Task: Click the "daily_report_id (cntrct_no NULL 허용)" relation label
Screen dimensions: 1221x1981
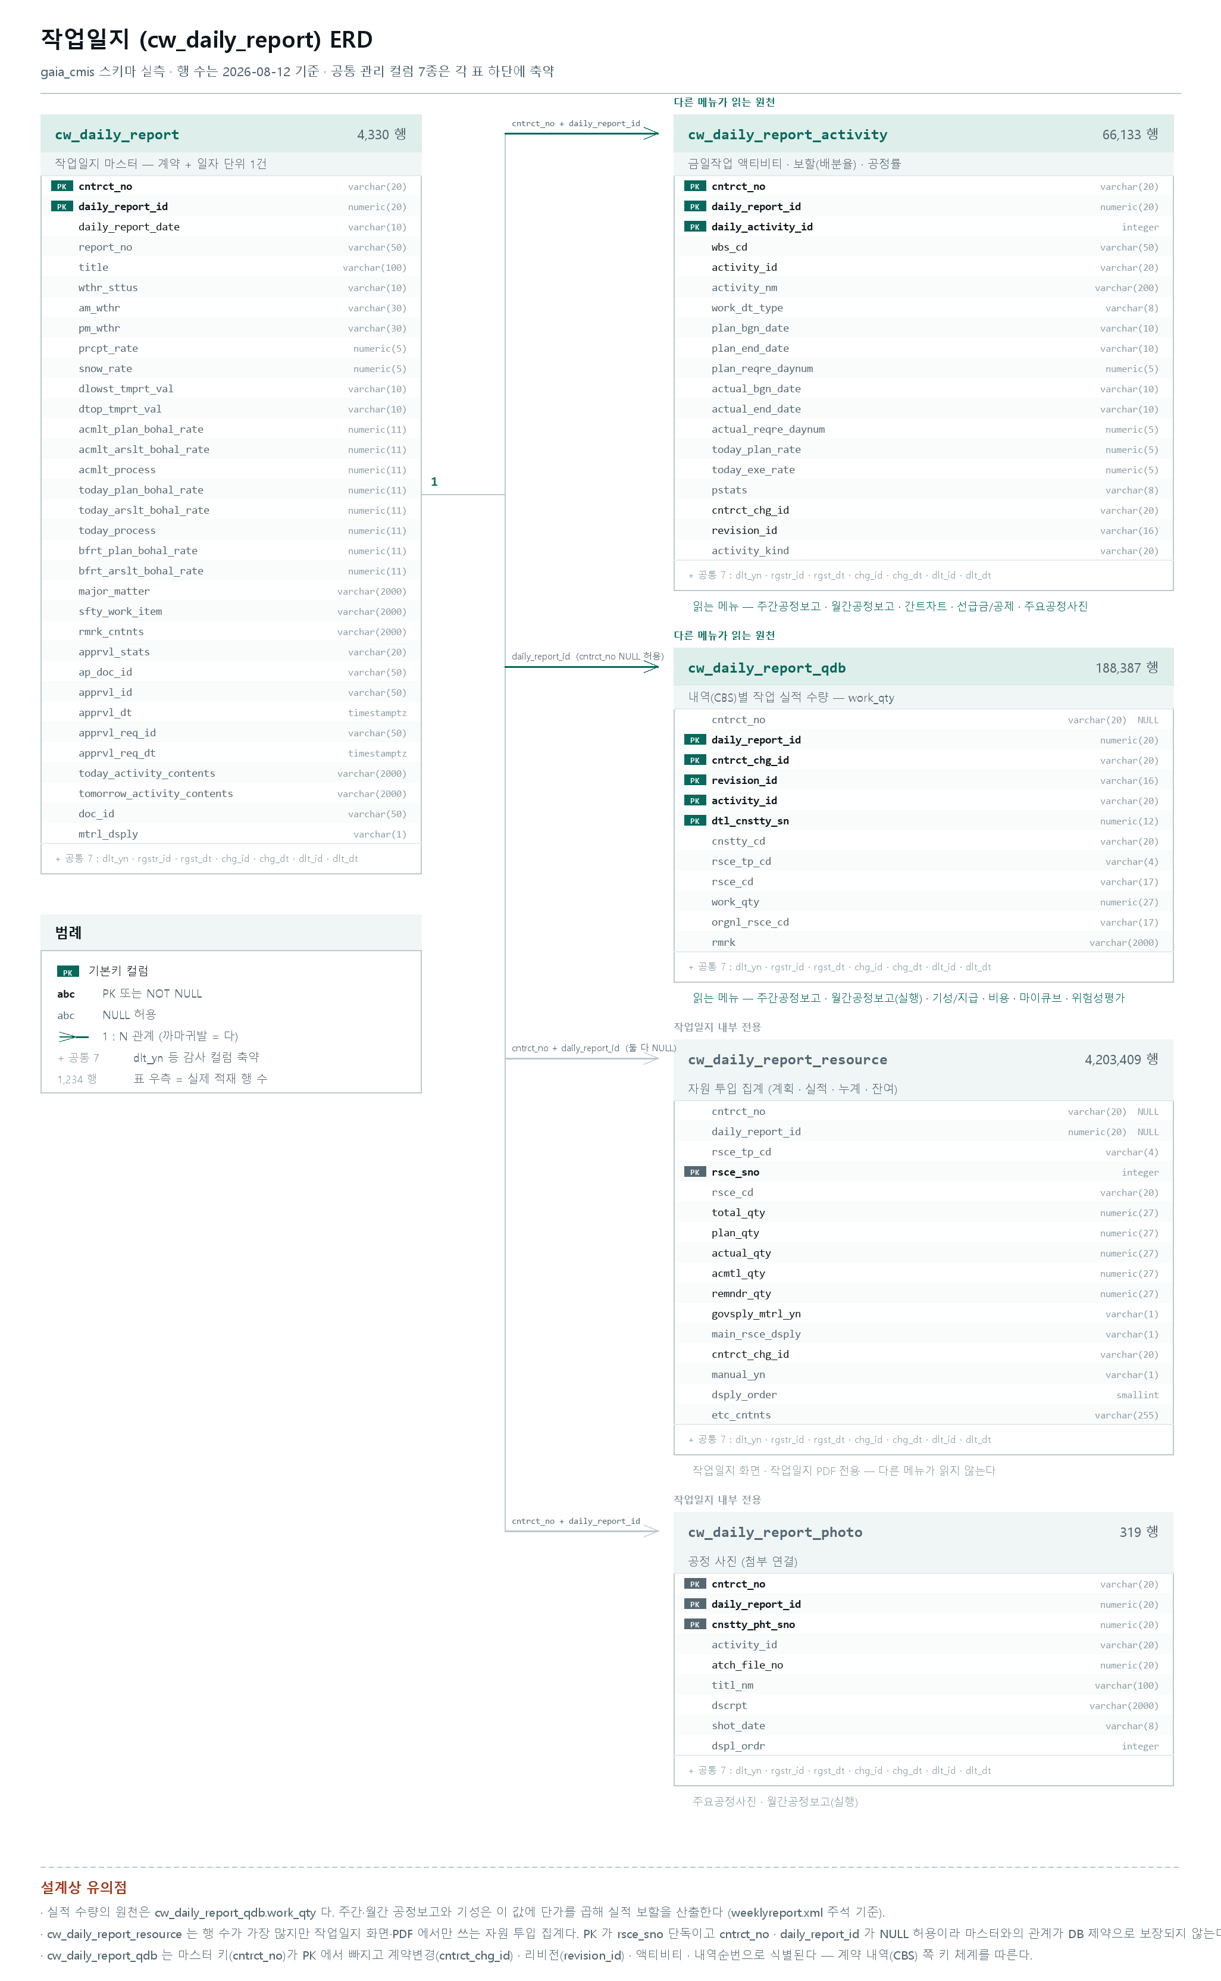Action: point(588,656)
